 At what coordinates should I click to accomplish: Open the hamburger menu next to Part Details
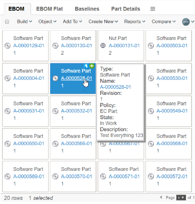(153, 9)
